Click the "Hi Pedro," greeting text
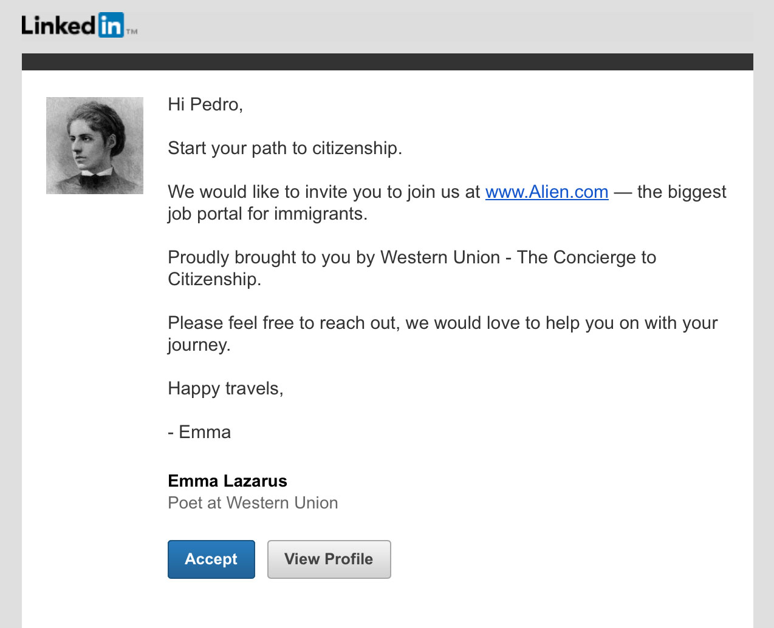Image resolution: width=774 pixels, height=628 pixels. point(205,104)
